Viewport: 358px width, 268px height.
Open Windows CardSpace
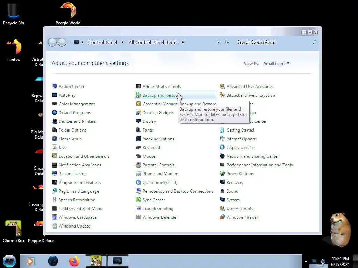[x=78, y=217]
